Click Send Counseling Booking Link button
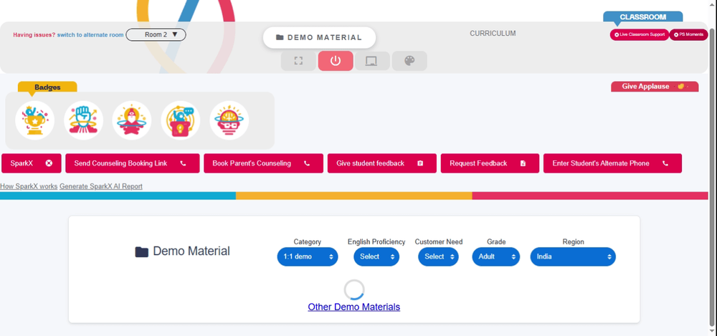 (130, 163)
